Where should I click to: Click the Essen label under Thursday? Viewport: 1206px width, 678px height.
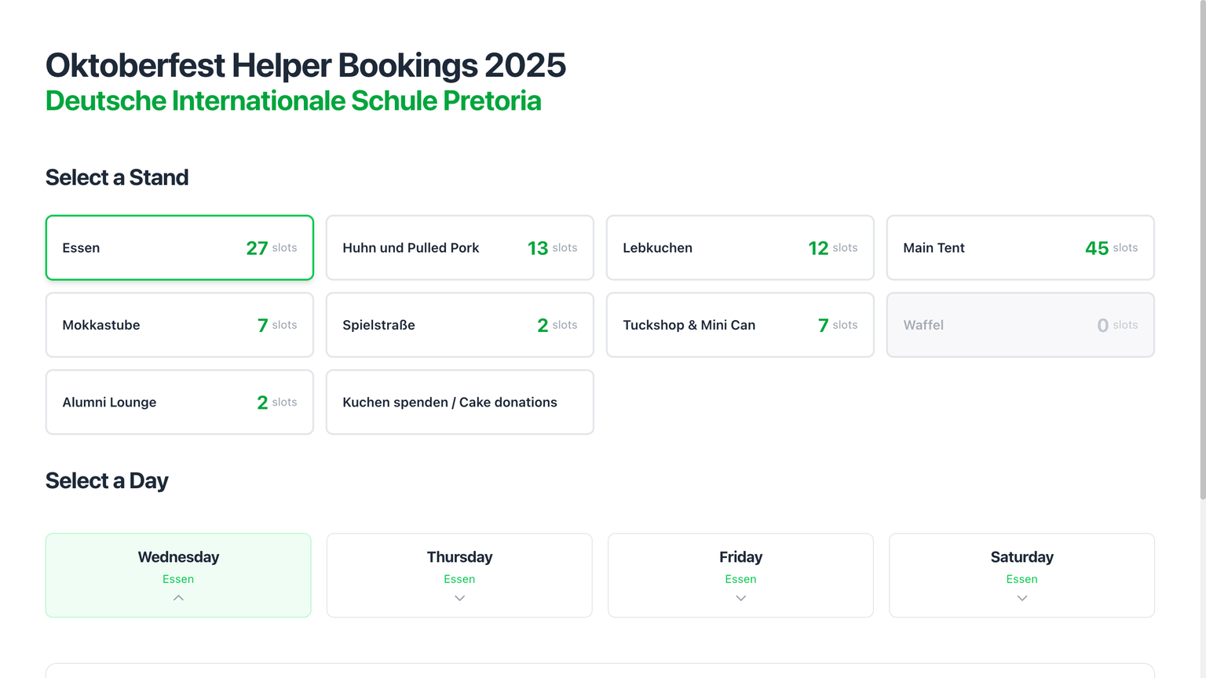pos(459,578)
